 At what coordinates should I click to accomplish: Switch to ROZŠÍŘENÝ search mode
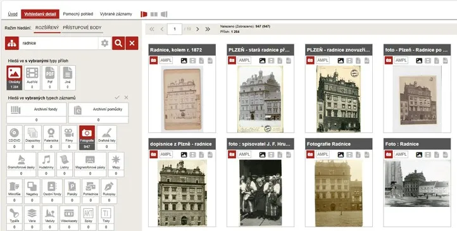click(x=47, y=28)
